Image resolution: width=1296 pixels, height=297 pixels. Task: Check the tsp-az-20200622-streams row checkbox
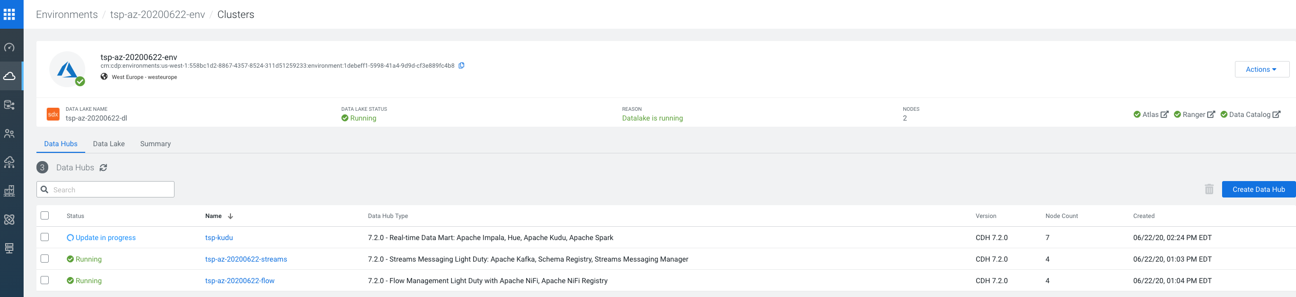pos(45,259)
